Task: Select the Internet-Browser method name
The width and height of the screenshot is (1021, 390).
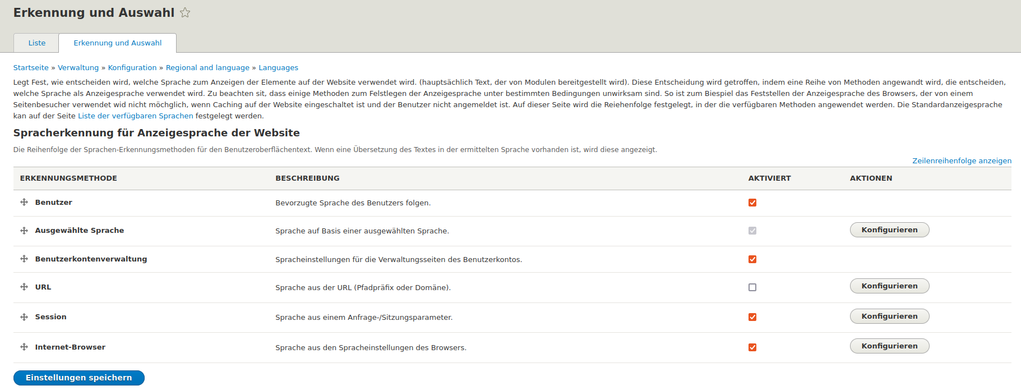Action: 70,347
